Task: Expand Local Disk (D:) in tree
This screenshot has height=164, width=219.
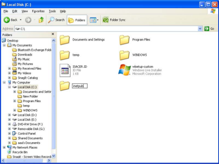Action: tap(10, 115)
